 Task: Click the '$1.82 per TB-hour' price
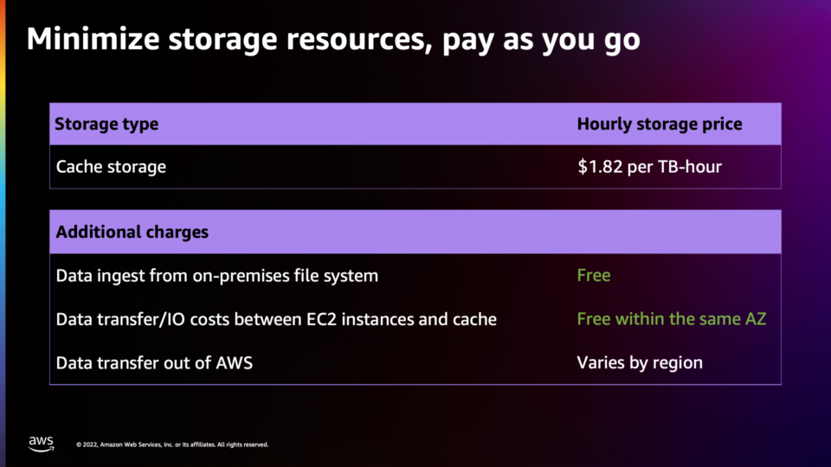pos(649,167)
